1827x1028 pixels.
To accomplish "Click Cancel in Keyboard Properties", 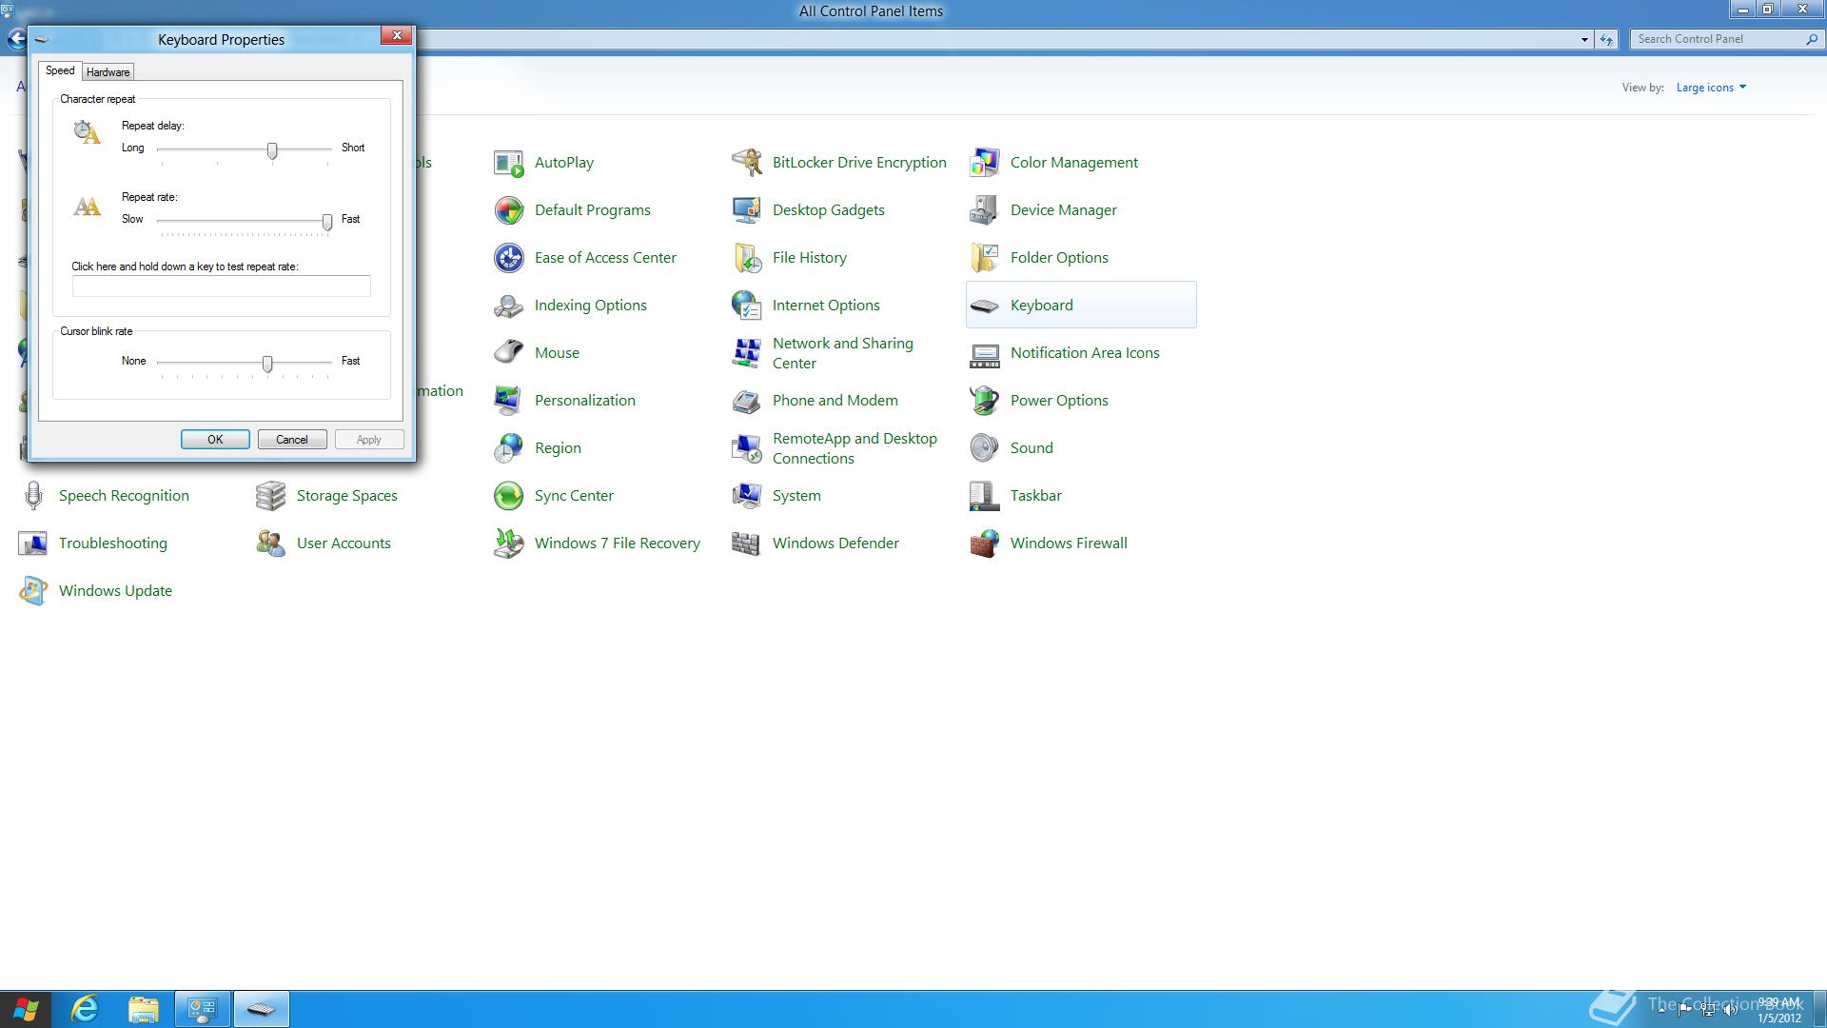I will (292, 440).
